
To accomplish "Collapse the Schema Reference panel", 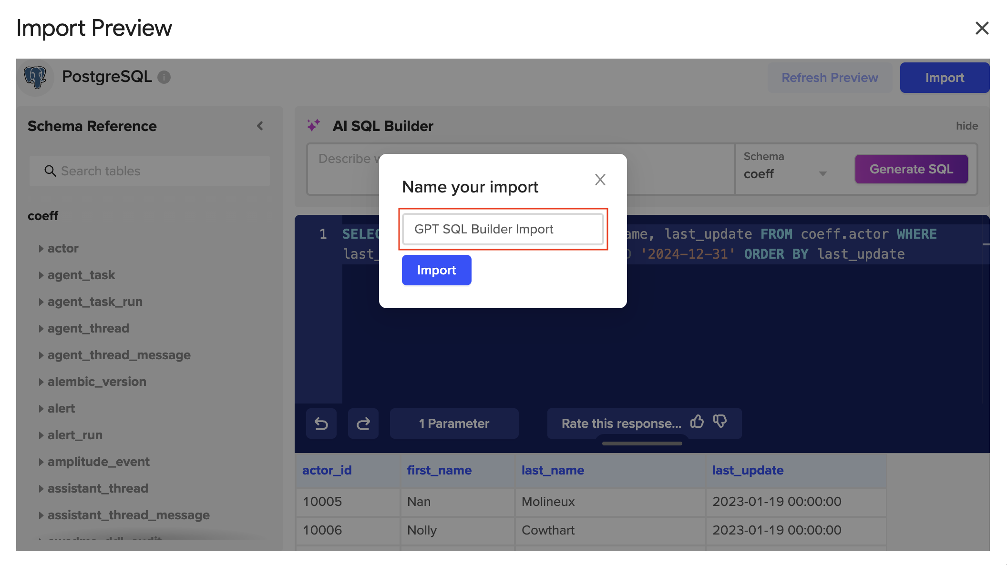I will point(260,126).
